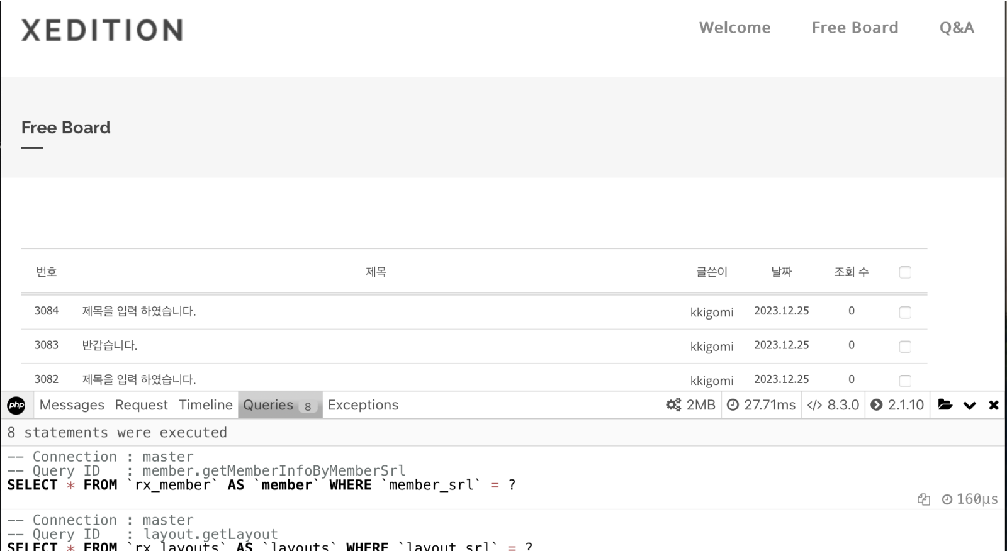Image resolution: width=1007 pixels, height=551 pixels.
Task: Check the box for post 3083
Action: point(905,347)
